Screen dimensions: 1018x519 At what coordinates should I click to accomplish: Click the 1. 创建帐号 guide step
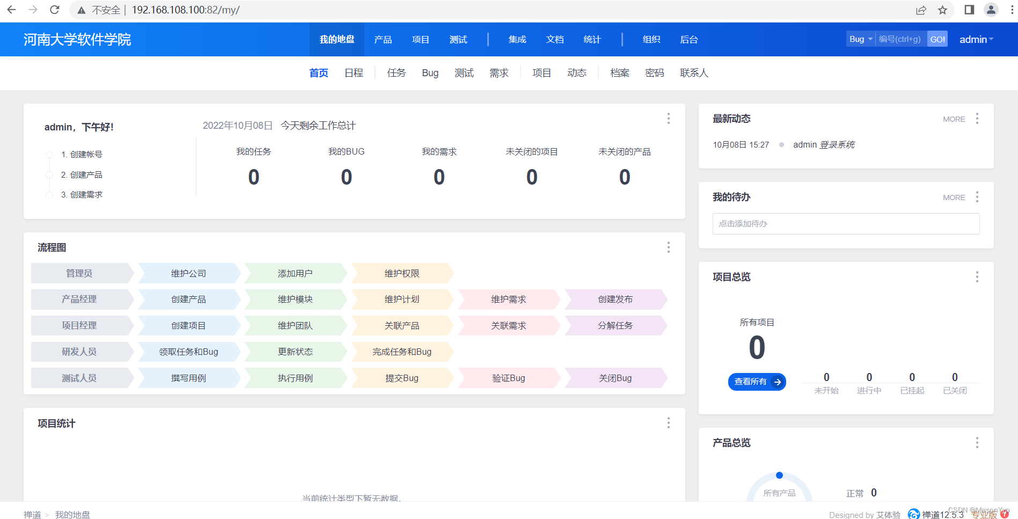click(x=82, y=155)
